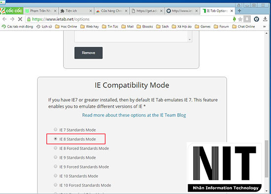Viewport: 271px width, 194px height.
Task: Open the Cốc Cốc browser menu logo
Action: 11,11
